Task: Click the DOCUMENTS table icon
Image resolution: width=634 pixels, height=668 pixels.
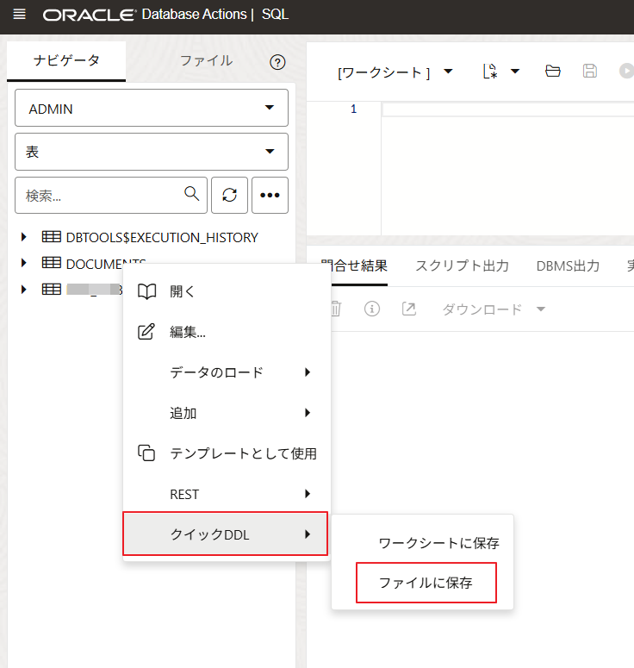Action: click(52, 262)
